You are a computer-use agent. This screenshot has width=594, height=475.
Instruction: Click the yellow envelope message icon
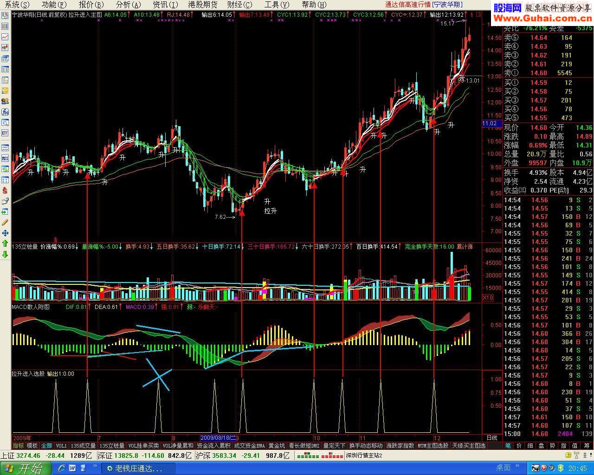click(5, 90)
